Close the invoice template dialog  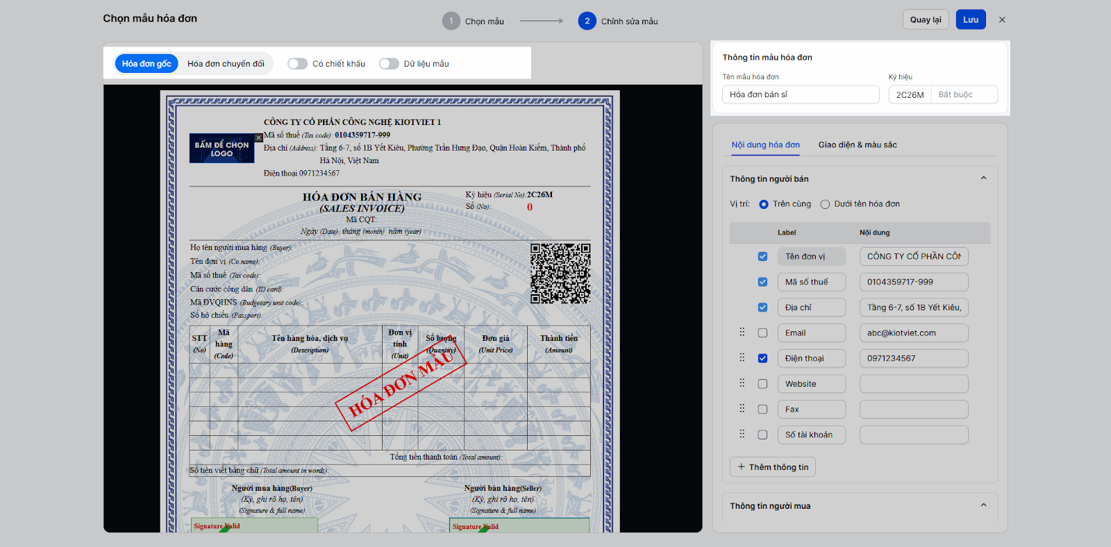pos(1002,20)
